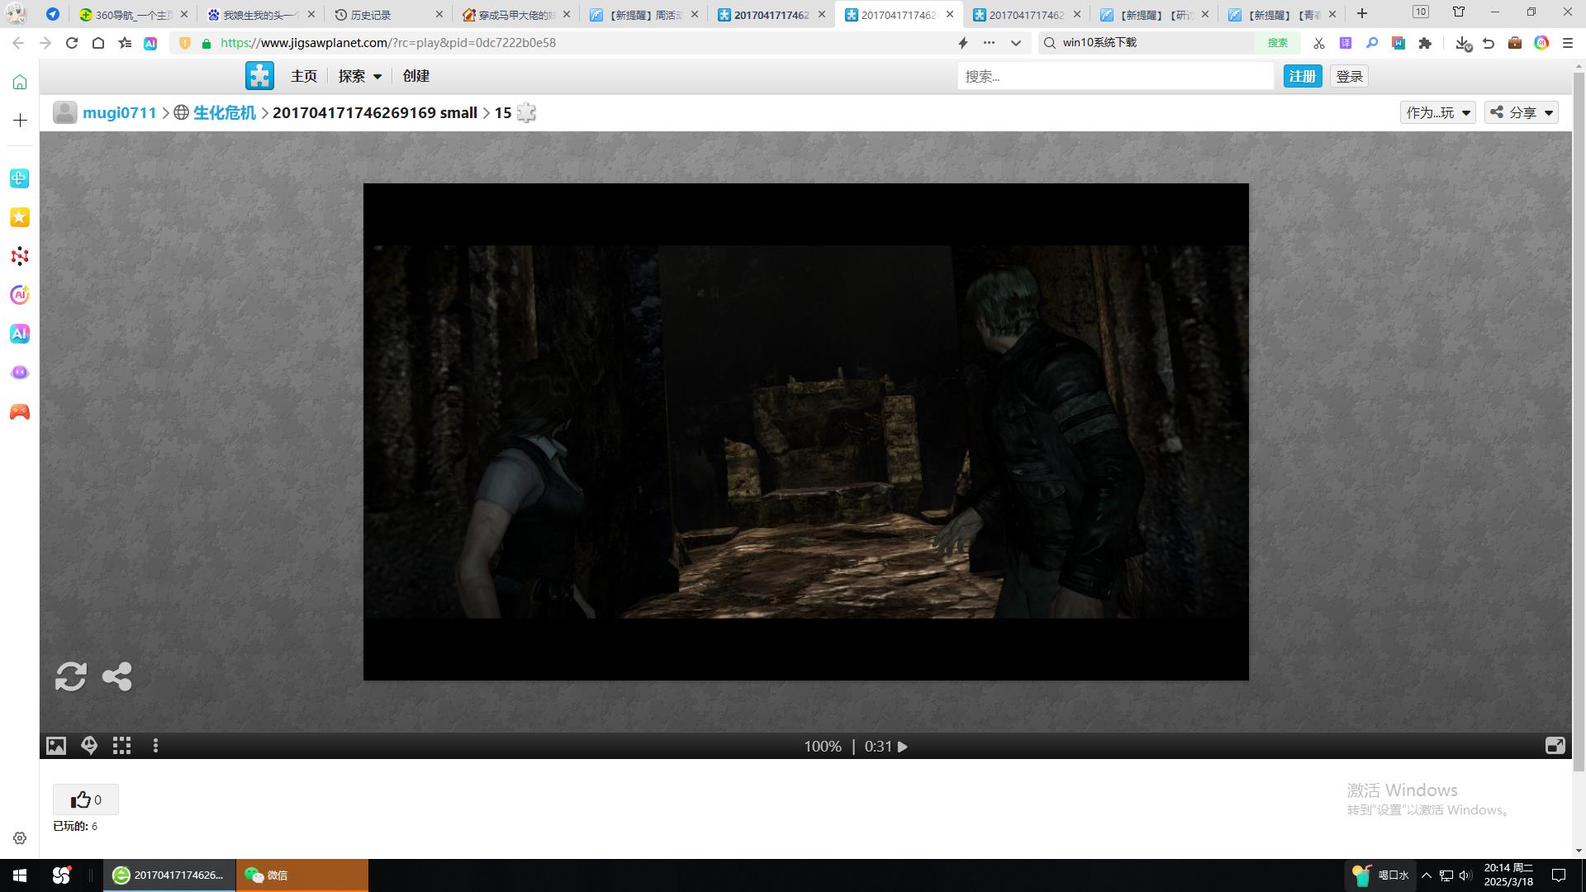Click the green 搜索 button in the browser search box
Viewport: 1586px width, 892px height.
(x=1278, y=43)
